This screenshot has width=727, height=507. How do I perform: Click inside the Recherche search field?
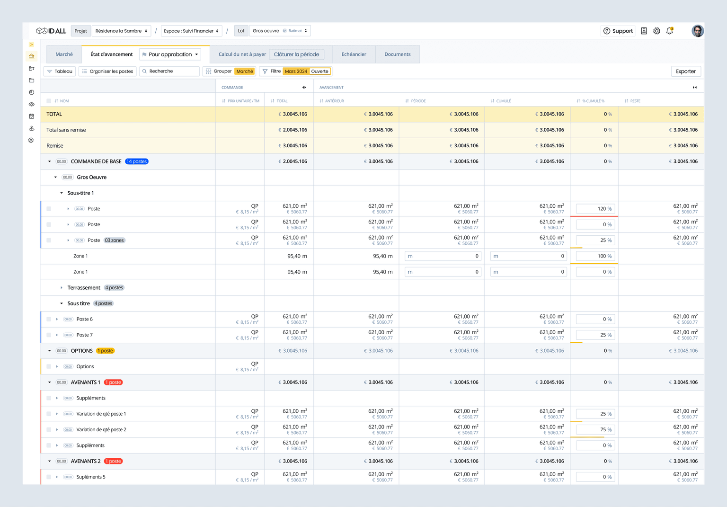point(169,71)
